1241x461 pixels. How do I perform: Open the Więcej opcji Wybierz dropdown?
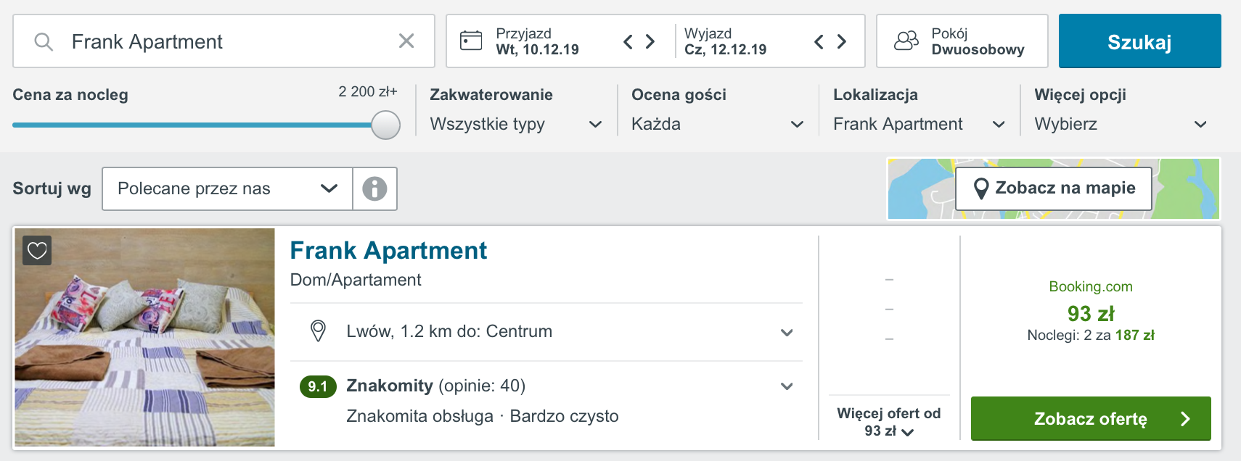[1121, 124]
